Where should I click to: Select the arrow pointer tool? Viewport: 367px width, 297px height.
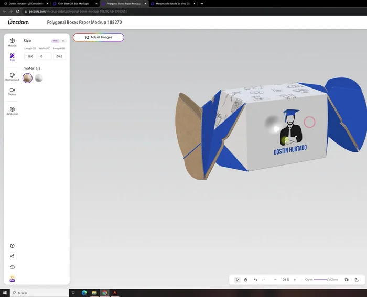point(237,280)
